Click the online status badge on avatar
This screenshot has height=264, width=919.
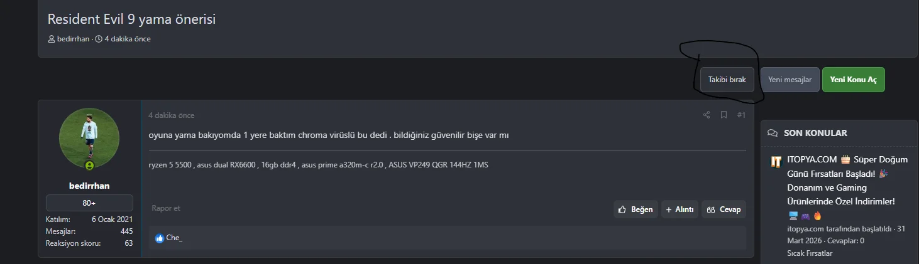(x=89, y=166)
